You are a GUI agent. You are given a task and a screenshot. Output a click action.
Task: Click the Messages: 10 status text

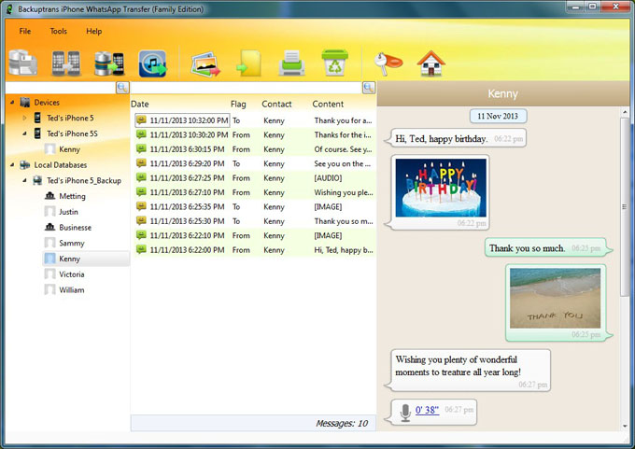pos(342,424)
